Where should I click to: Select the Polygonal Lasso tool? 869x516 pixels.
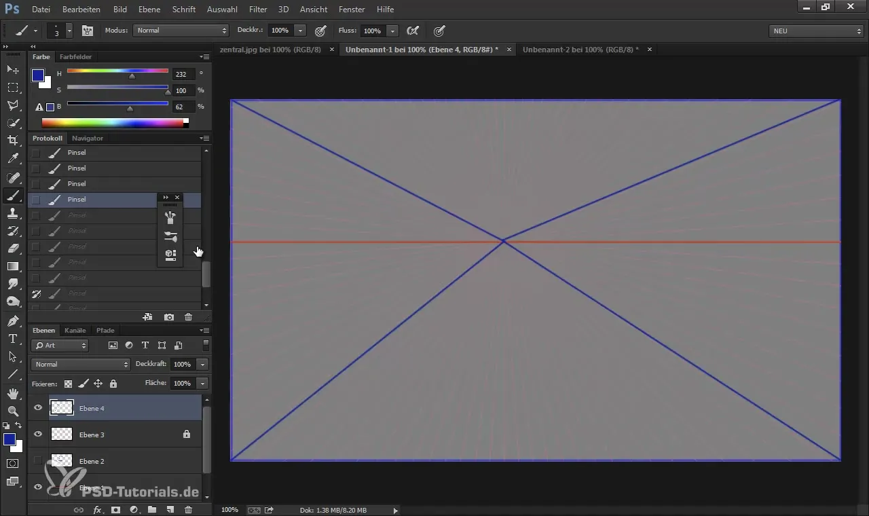tap(13, 105)
